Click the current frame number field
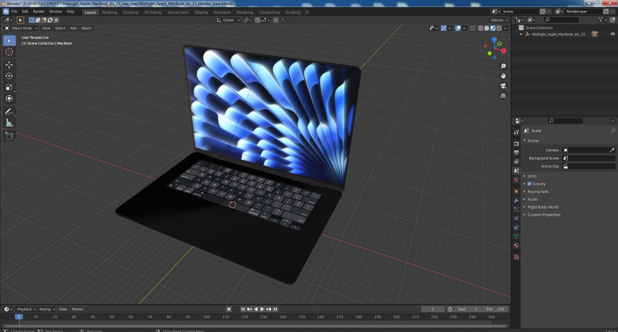The width and height of the screenshot is (618, 332). [433, 309]
